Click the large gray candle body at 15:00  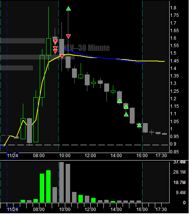[x=132, y=116]
